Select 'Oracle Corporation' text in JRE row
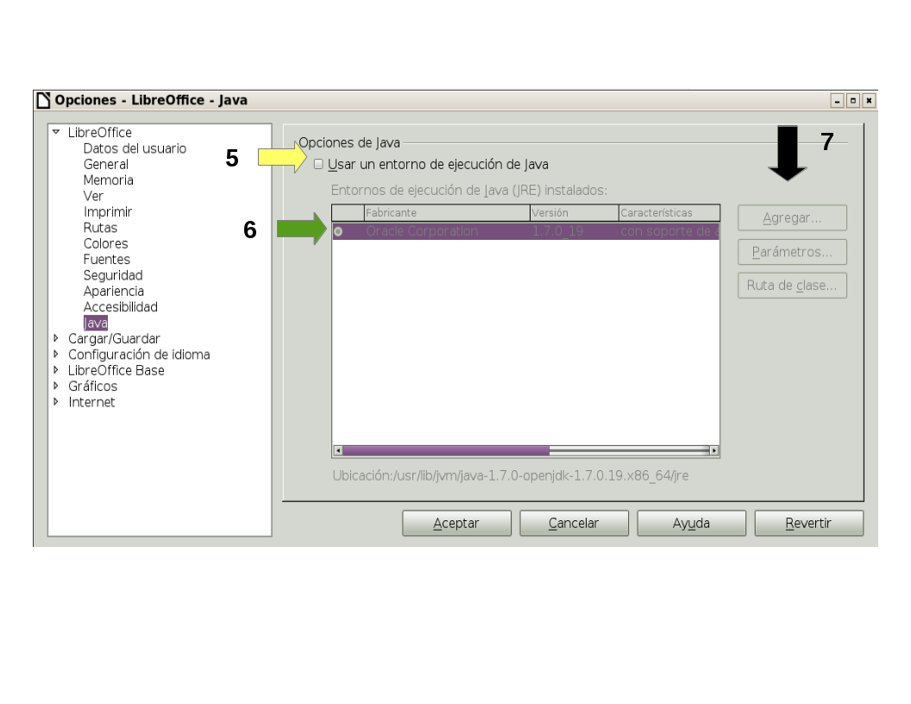 coord(422,231)
